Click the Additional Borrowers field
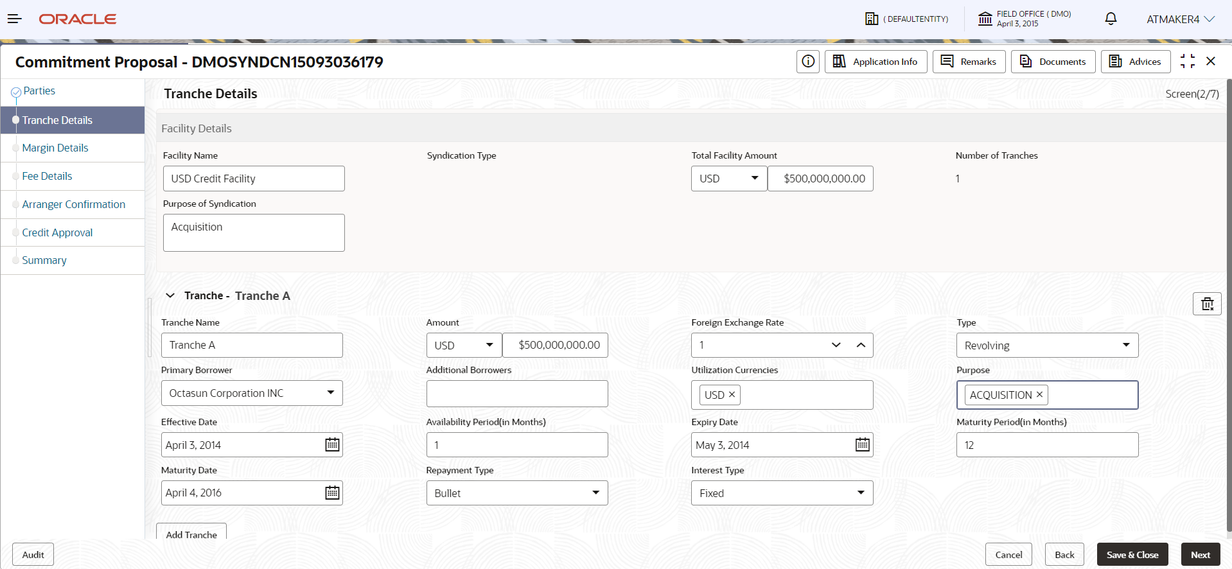Image resolution: width=1232 pixels, height=569 pixels. (517, 394)
